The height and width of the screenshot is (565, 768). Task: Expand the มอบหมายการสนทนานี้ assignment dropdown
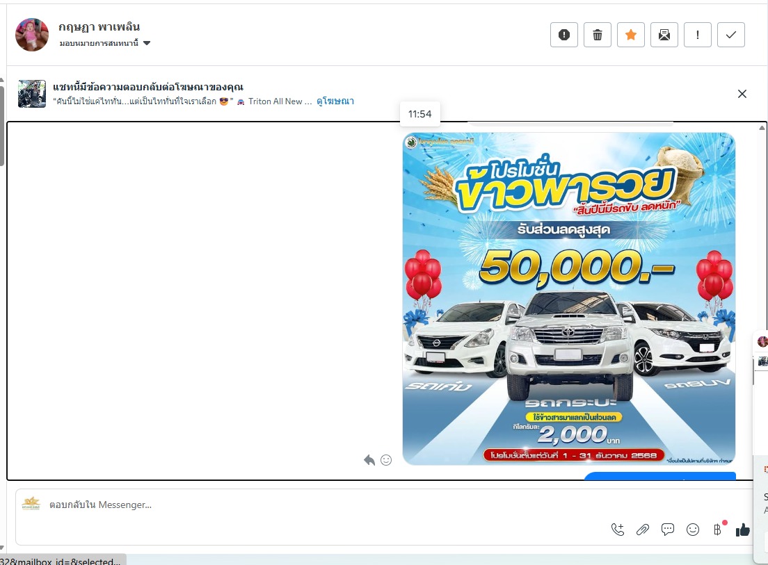[105, 43]
